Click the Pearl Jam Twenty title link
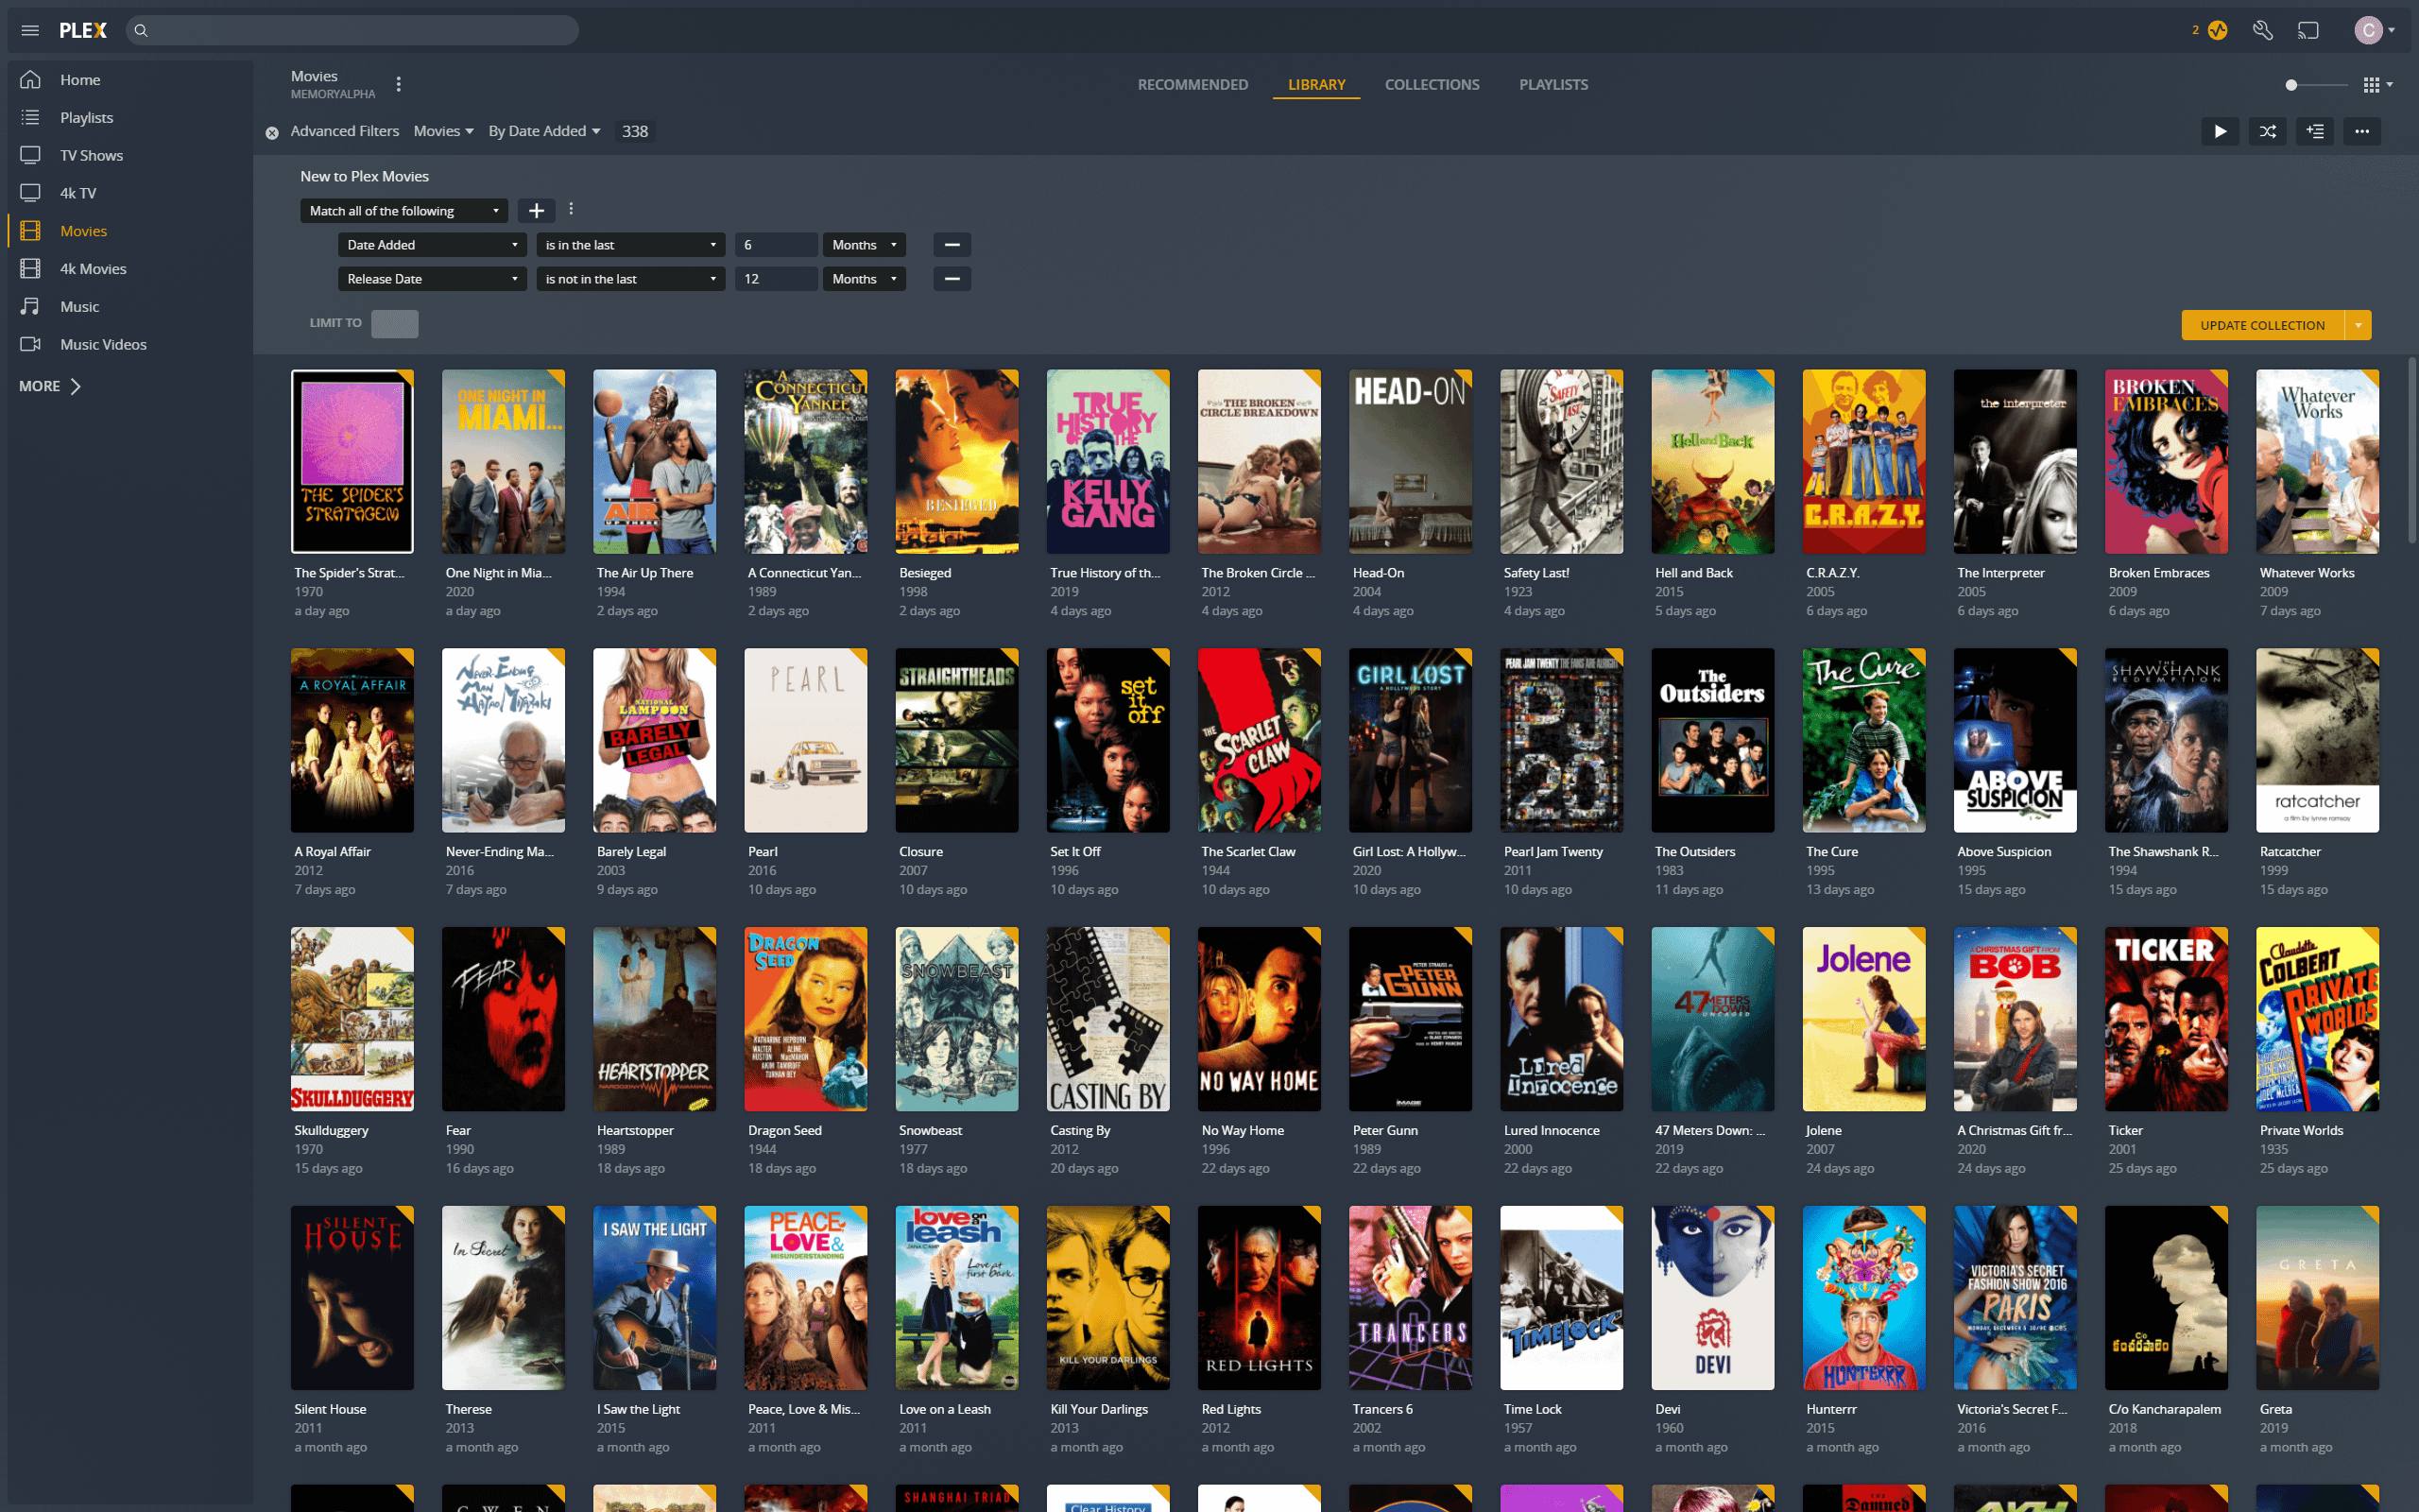 click(1553, 852)
